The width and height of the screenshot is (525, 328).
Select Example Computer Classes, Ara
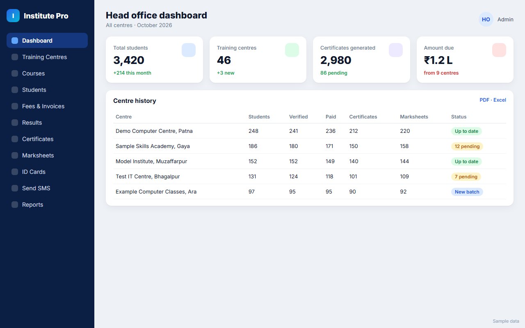156,192
